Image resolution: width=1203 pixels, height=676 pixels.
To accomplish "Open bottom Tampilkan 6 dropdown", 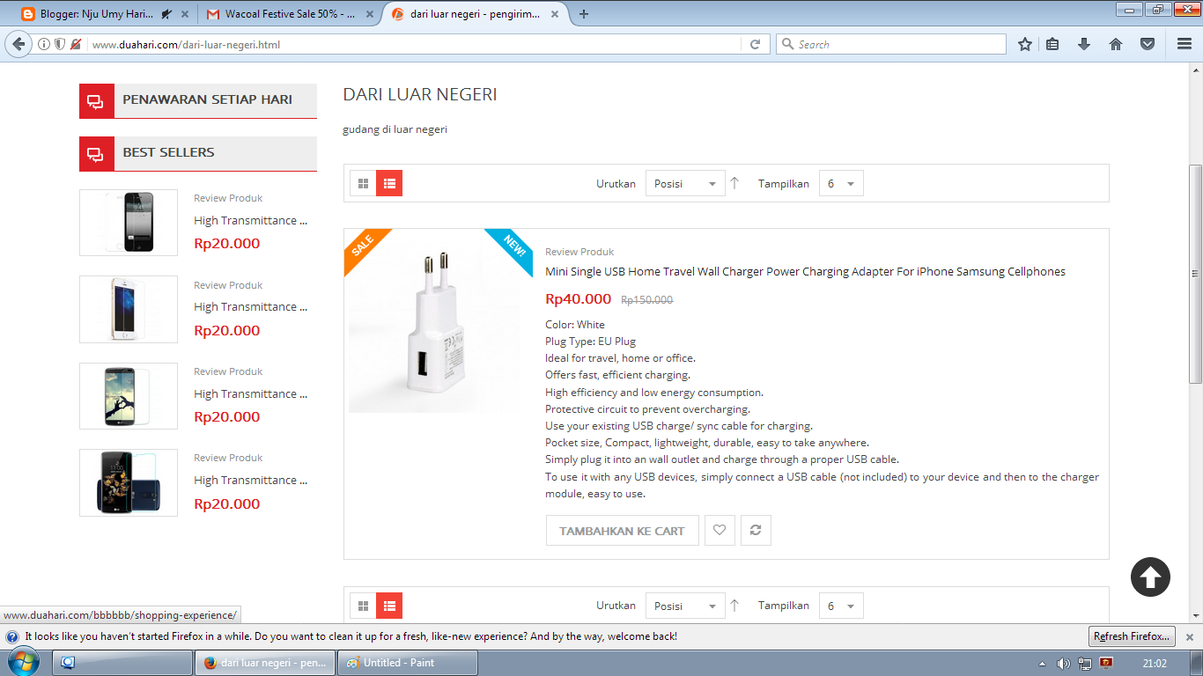I will pyautogui.click(x=841, y=606).
